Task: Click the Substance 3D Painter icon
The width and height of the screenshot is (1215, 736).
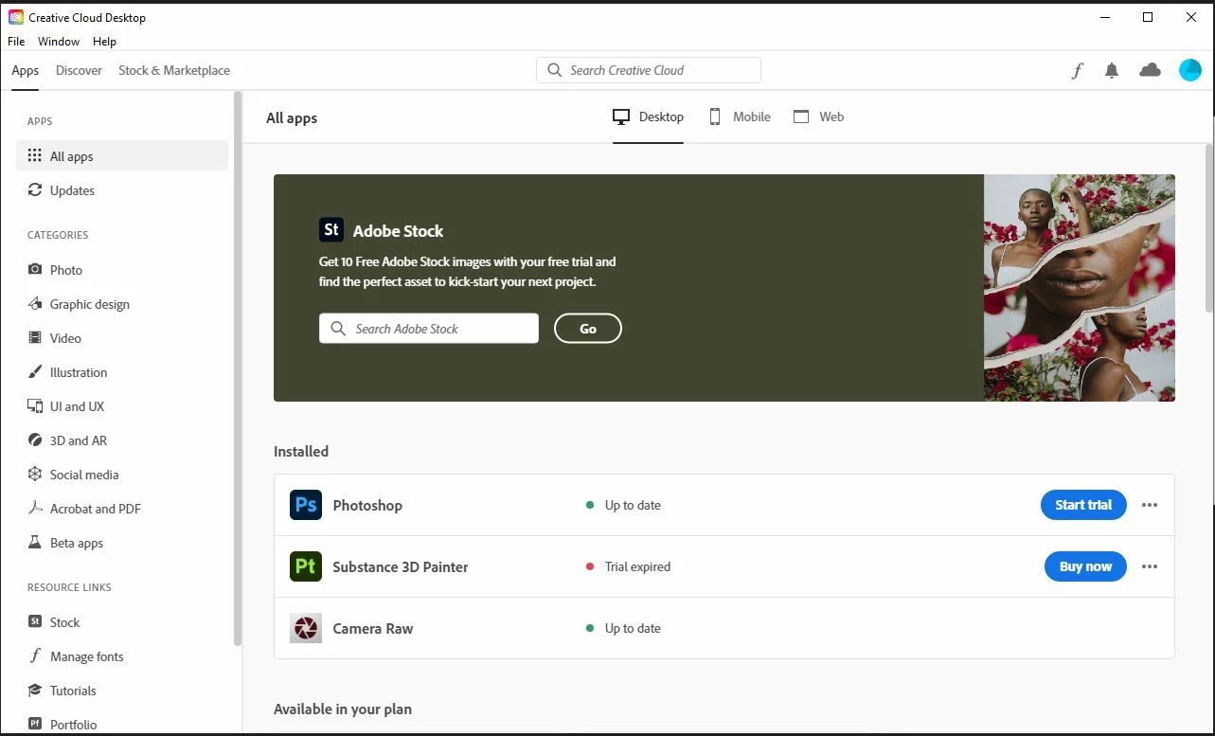Action: click(306, 566)
